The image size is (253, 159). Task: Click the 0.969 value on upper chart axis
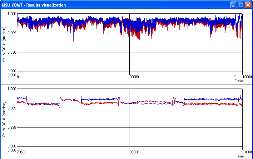tap(12, 33)
